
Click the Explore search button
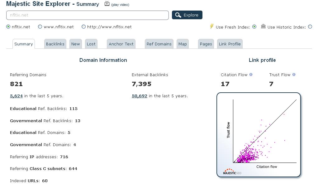(187, 15)
